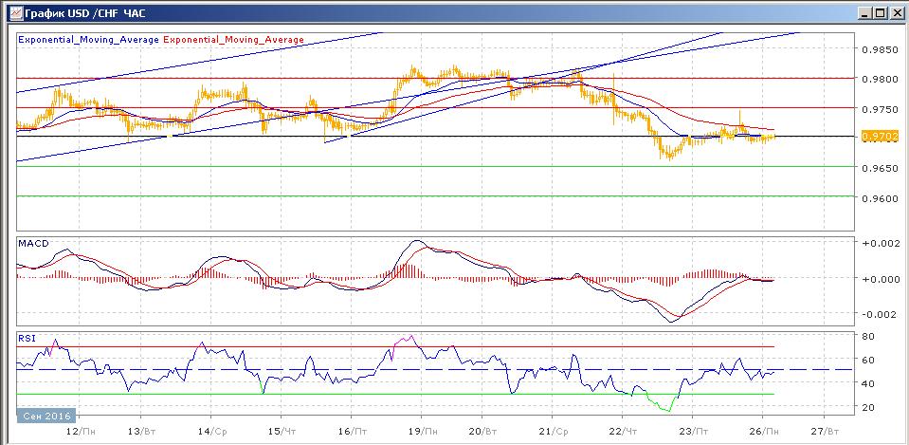Click the +0.002 MACD scale label

878,244
